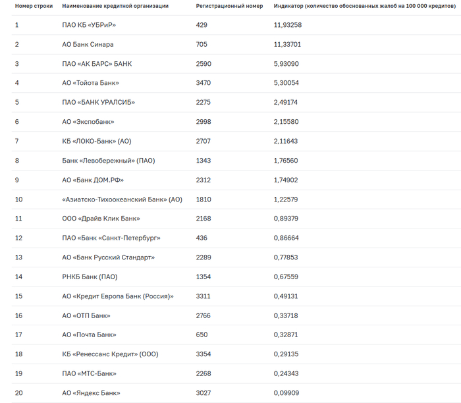Click ООО «Драйв Клик Банк» name
Screen dimensions: 461x403
(x=101, y=219)
